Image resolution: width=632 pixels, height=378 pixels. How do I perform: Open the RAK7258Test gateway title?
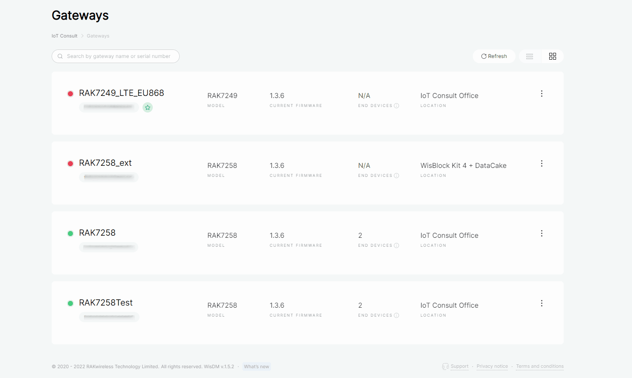click(106, 303)
